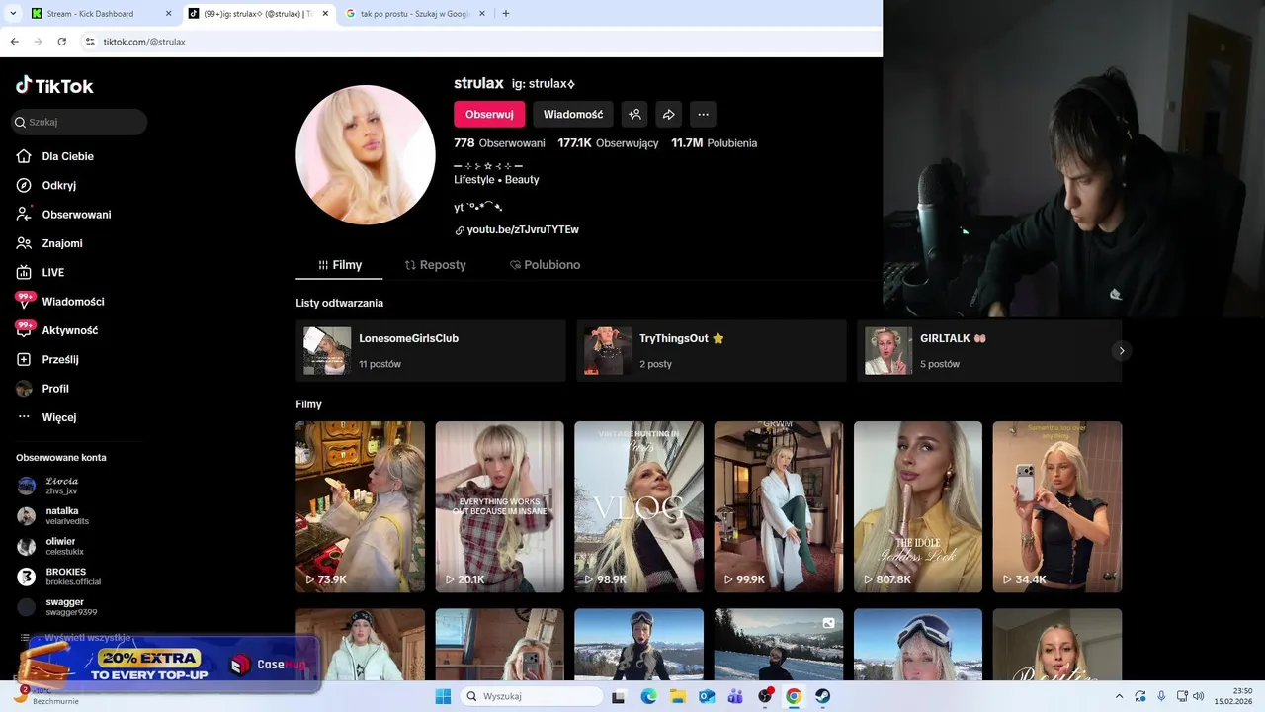Click the address bar URL
The height and width of the screenshot is (712, 1265).
click(144, 42)
